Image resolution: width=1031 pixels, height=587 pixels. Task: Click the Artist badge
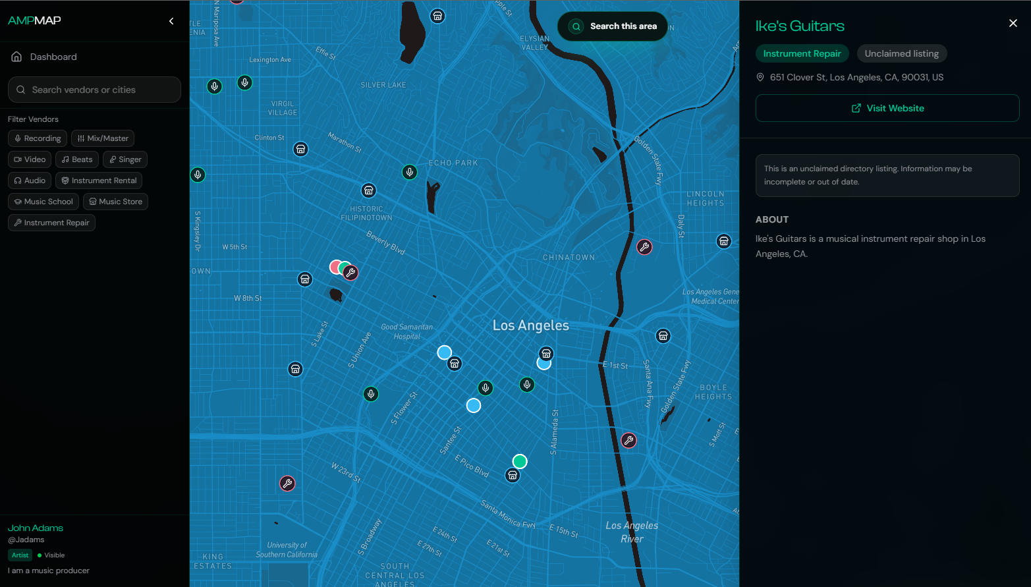coord(20,555)
